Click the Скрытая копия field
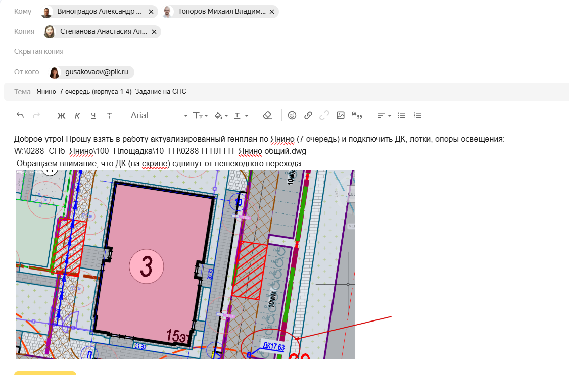Screen dimensions: 569x375 coord(39,52)
